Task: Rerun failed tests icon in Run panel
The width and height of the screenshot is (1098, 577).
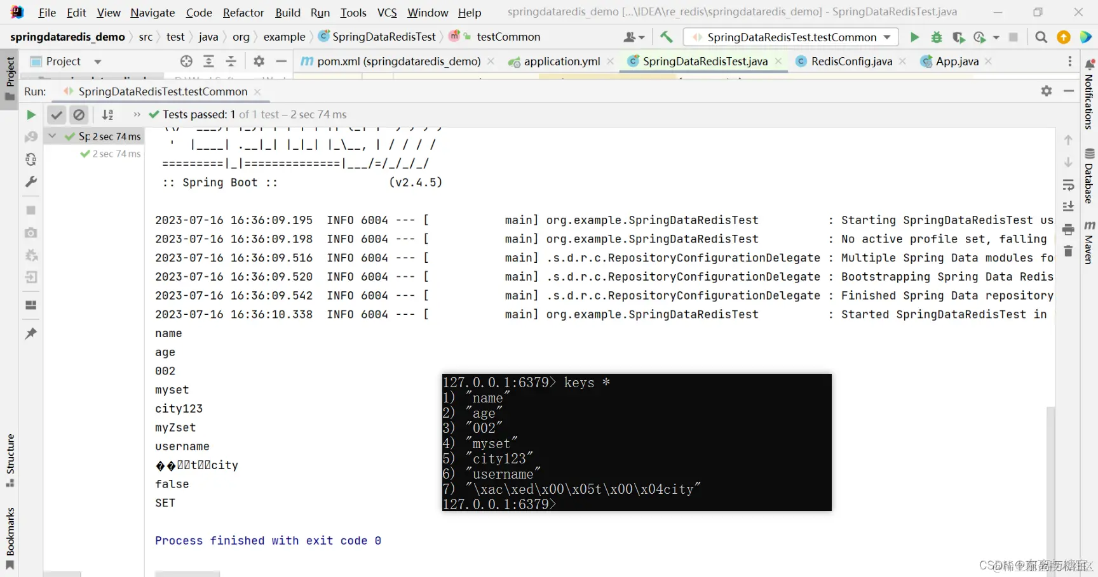Action: click(x=30, y=136)
